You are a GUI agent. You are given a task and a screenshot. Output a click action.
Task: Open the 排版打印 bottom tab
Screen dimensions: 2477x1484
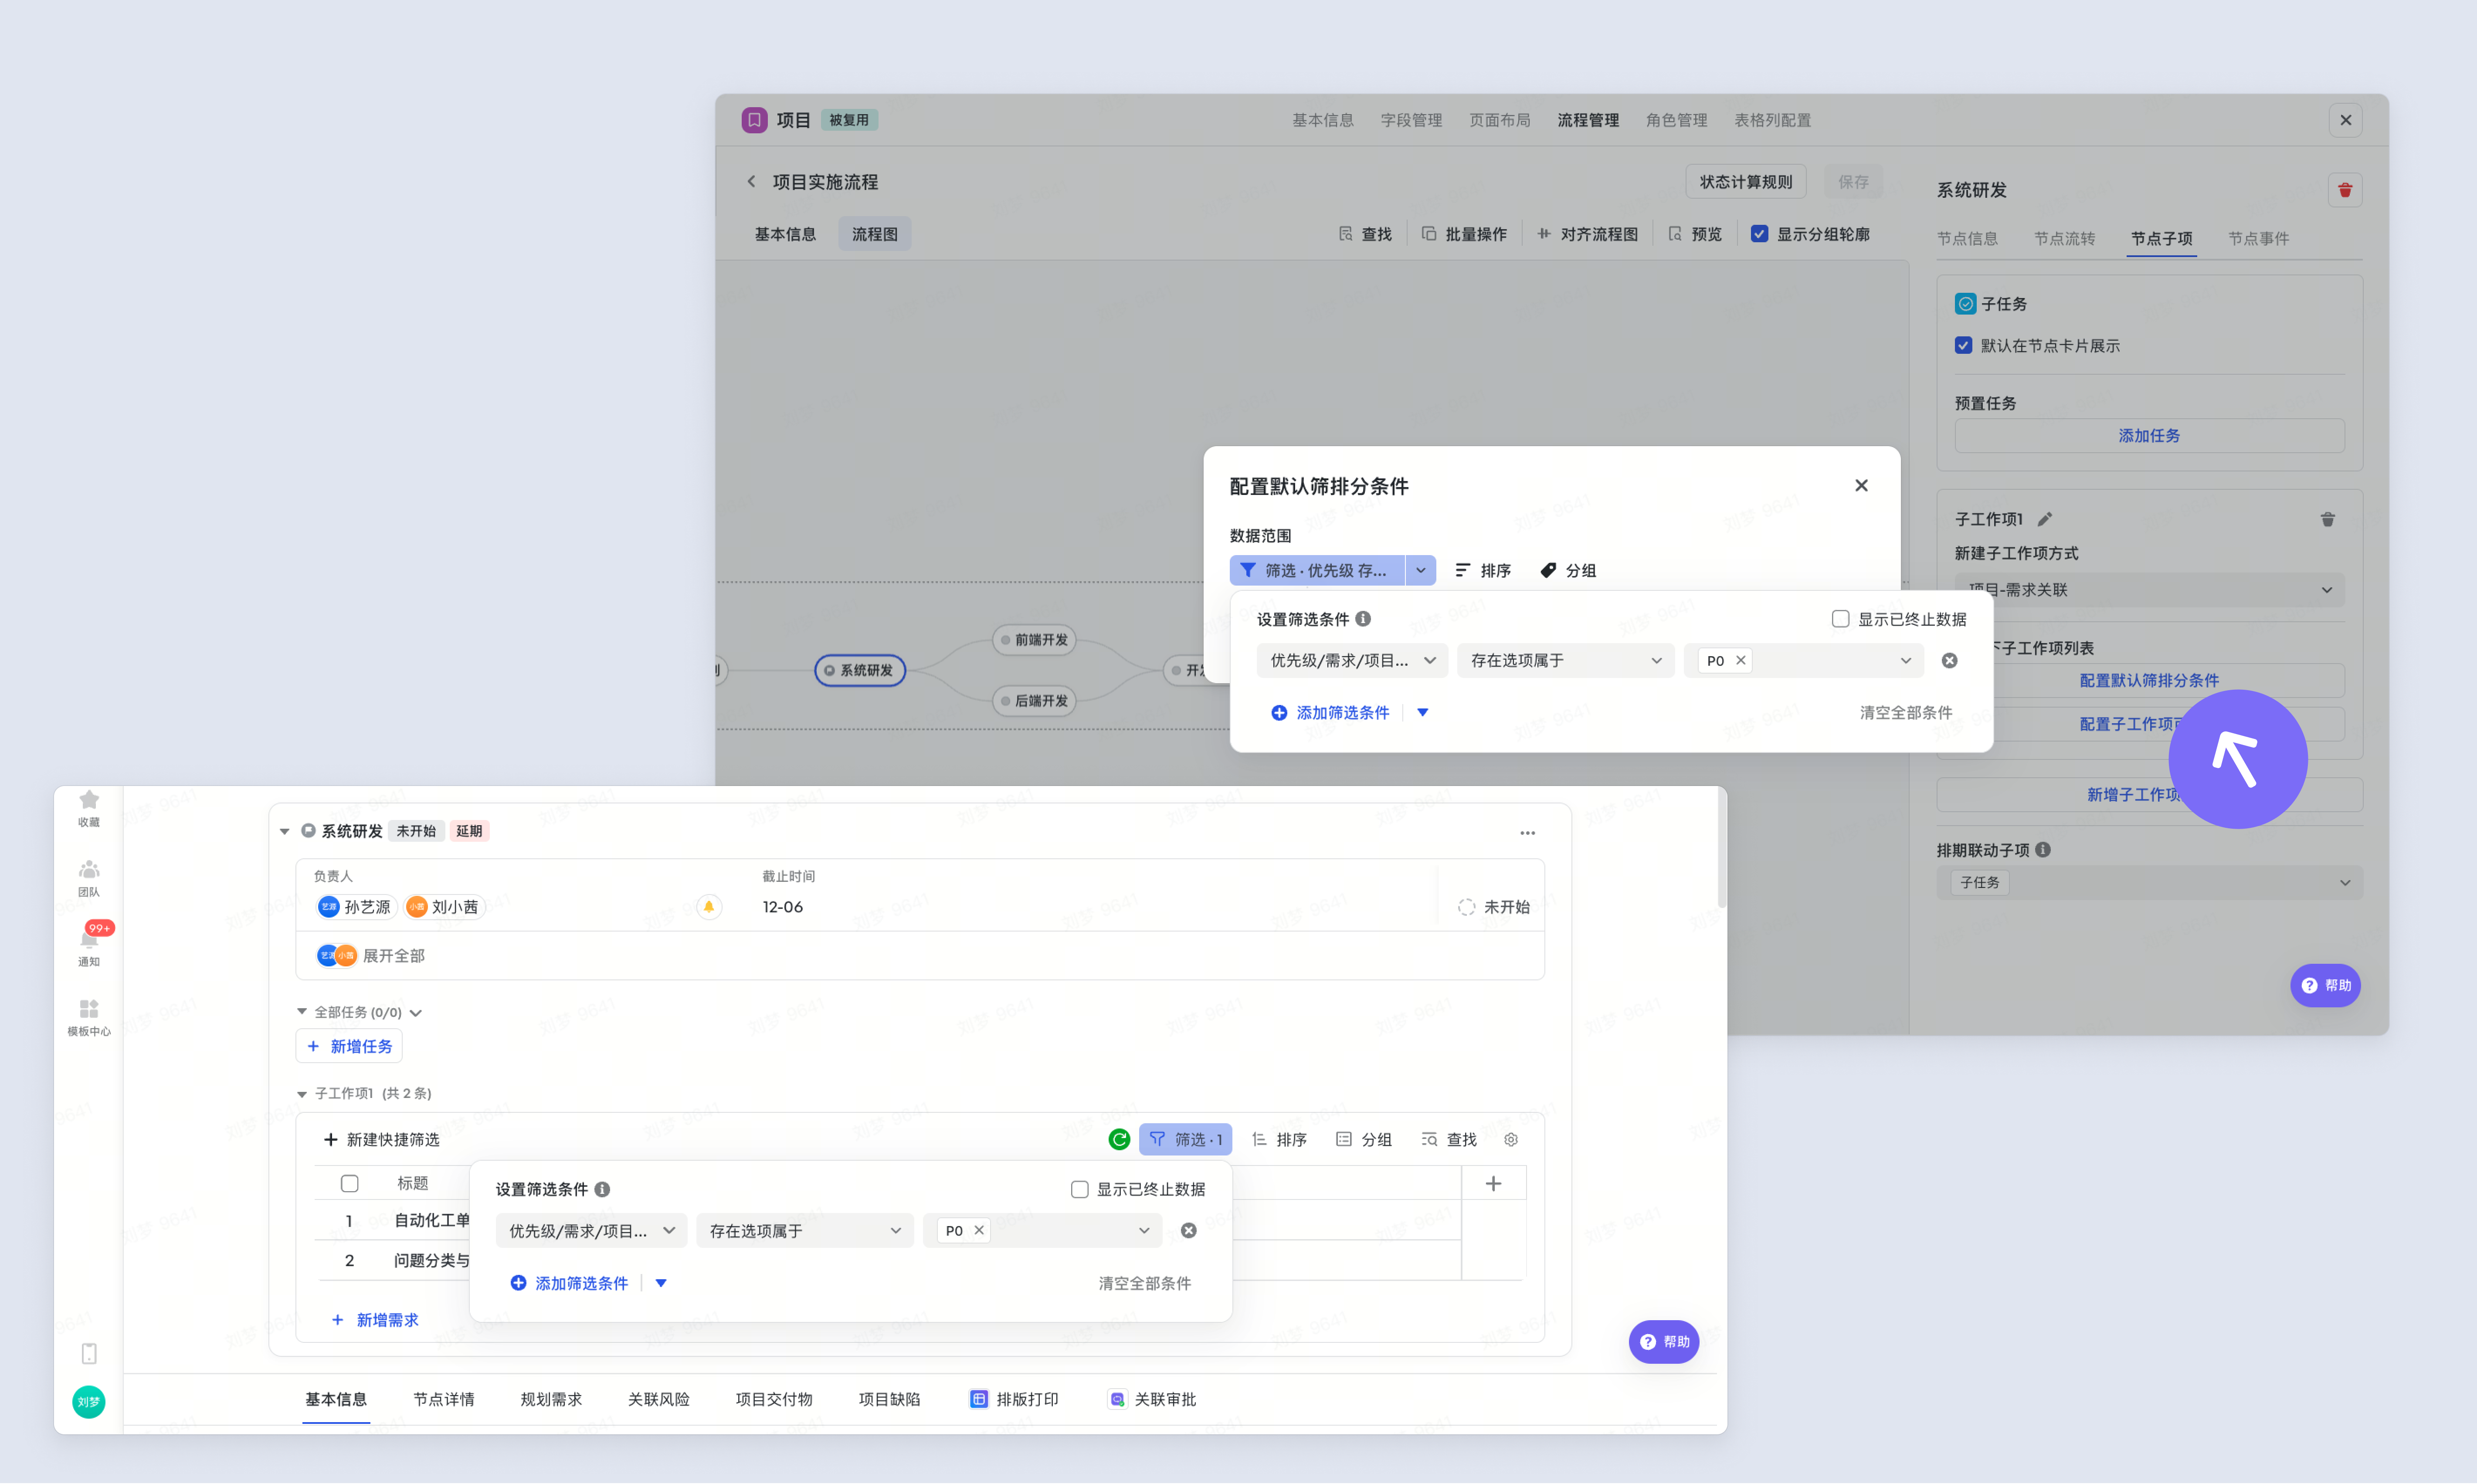[x=1014, y=1399]
